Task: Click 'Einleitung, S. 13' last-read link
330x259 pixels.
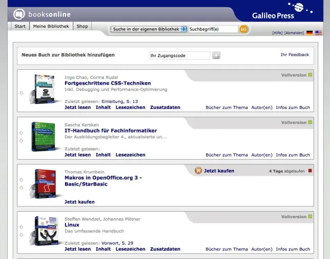Action: point(120,101)
